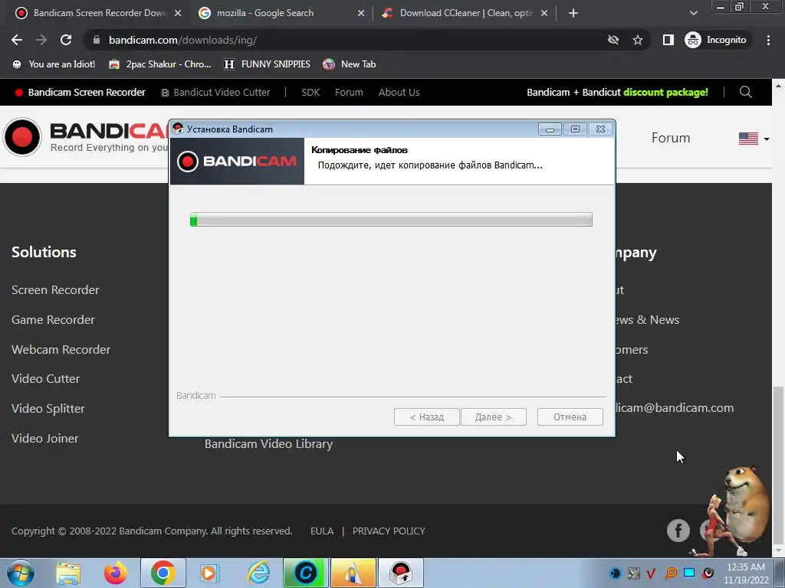Open You are an Idiot! bookmark

click(54, 64)
